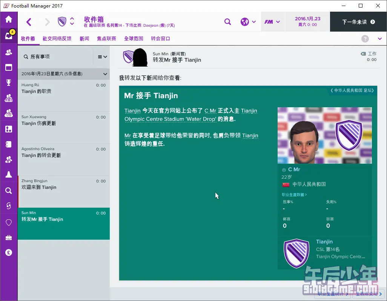This screenshot has width=387, height=301.
Task: Open the inbox list view options menu
Action: coord(102,57)
